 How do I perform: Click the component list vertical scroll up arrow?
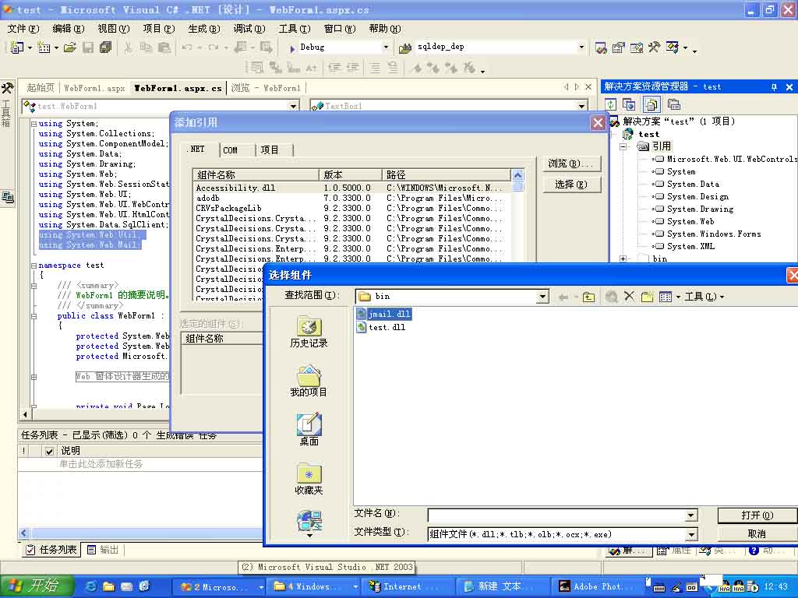pyautogui.click(x=517, y=175)
